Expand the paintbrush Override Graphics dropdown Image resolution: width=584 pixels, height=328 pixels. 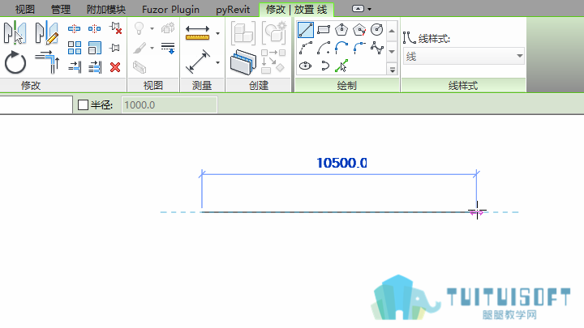pos(152,48)
